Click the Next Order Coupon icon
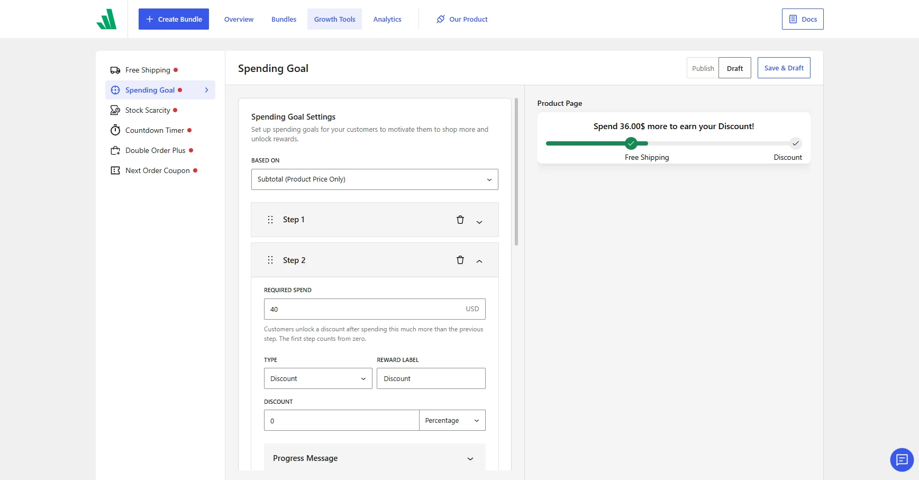 [115, 170]
